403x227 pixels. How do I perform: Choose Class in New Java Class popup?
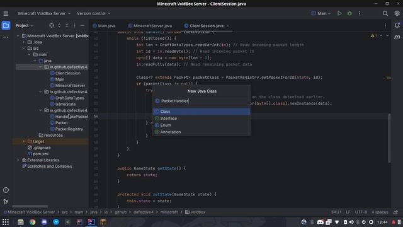201,112
